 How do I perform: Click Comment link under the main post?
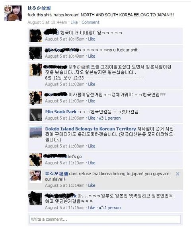click(90, 22)
